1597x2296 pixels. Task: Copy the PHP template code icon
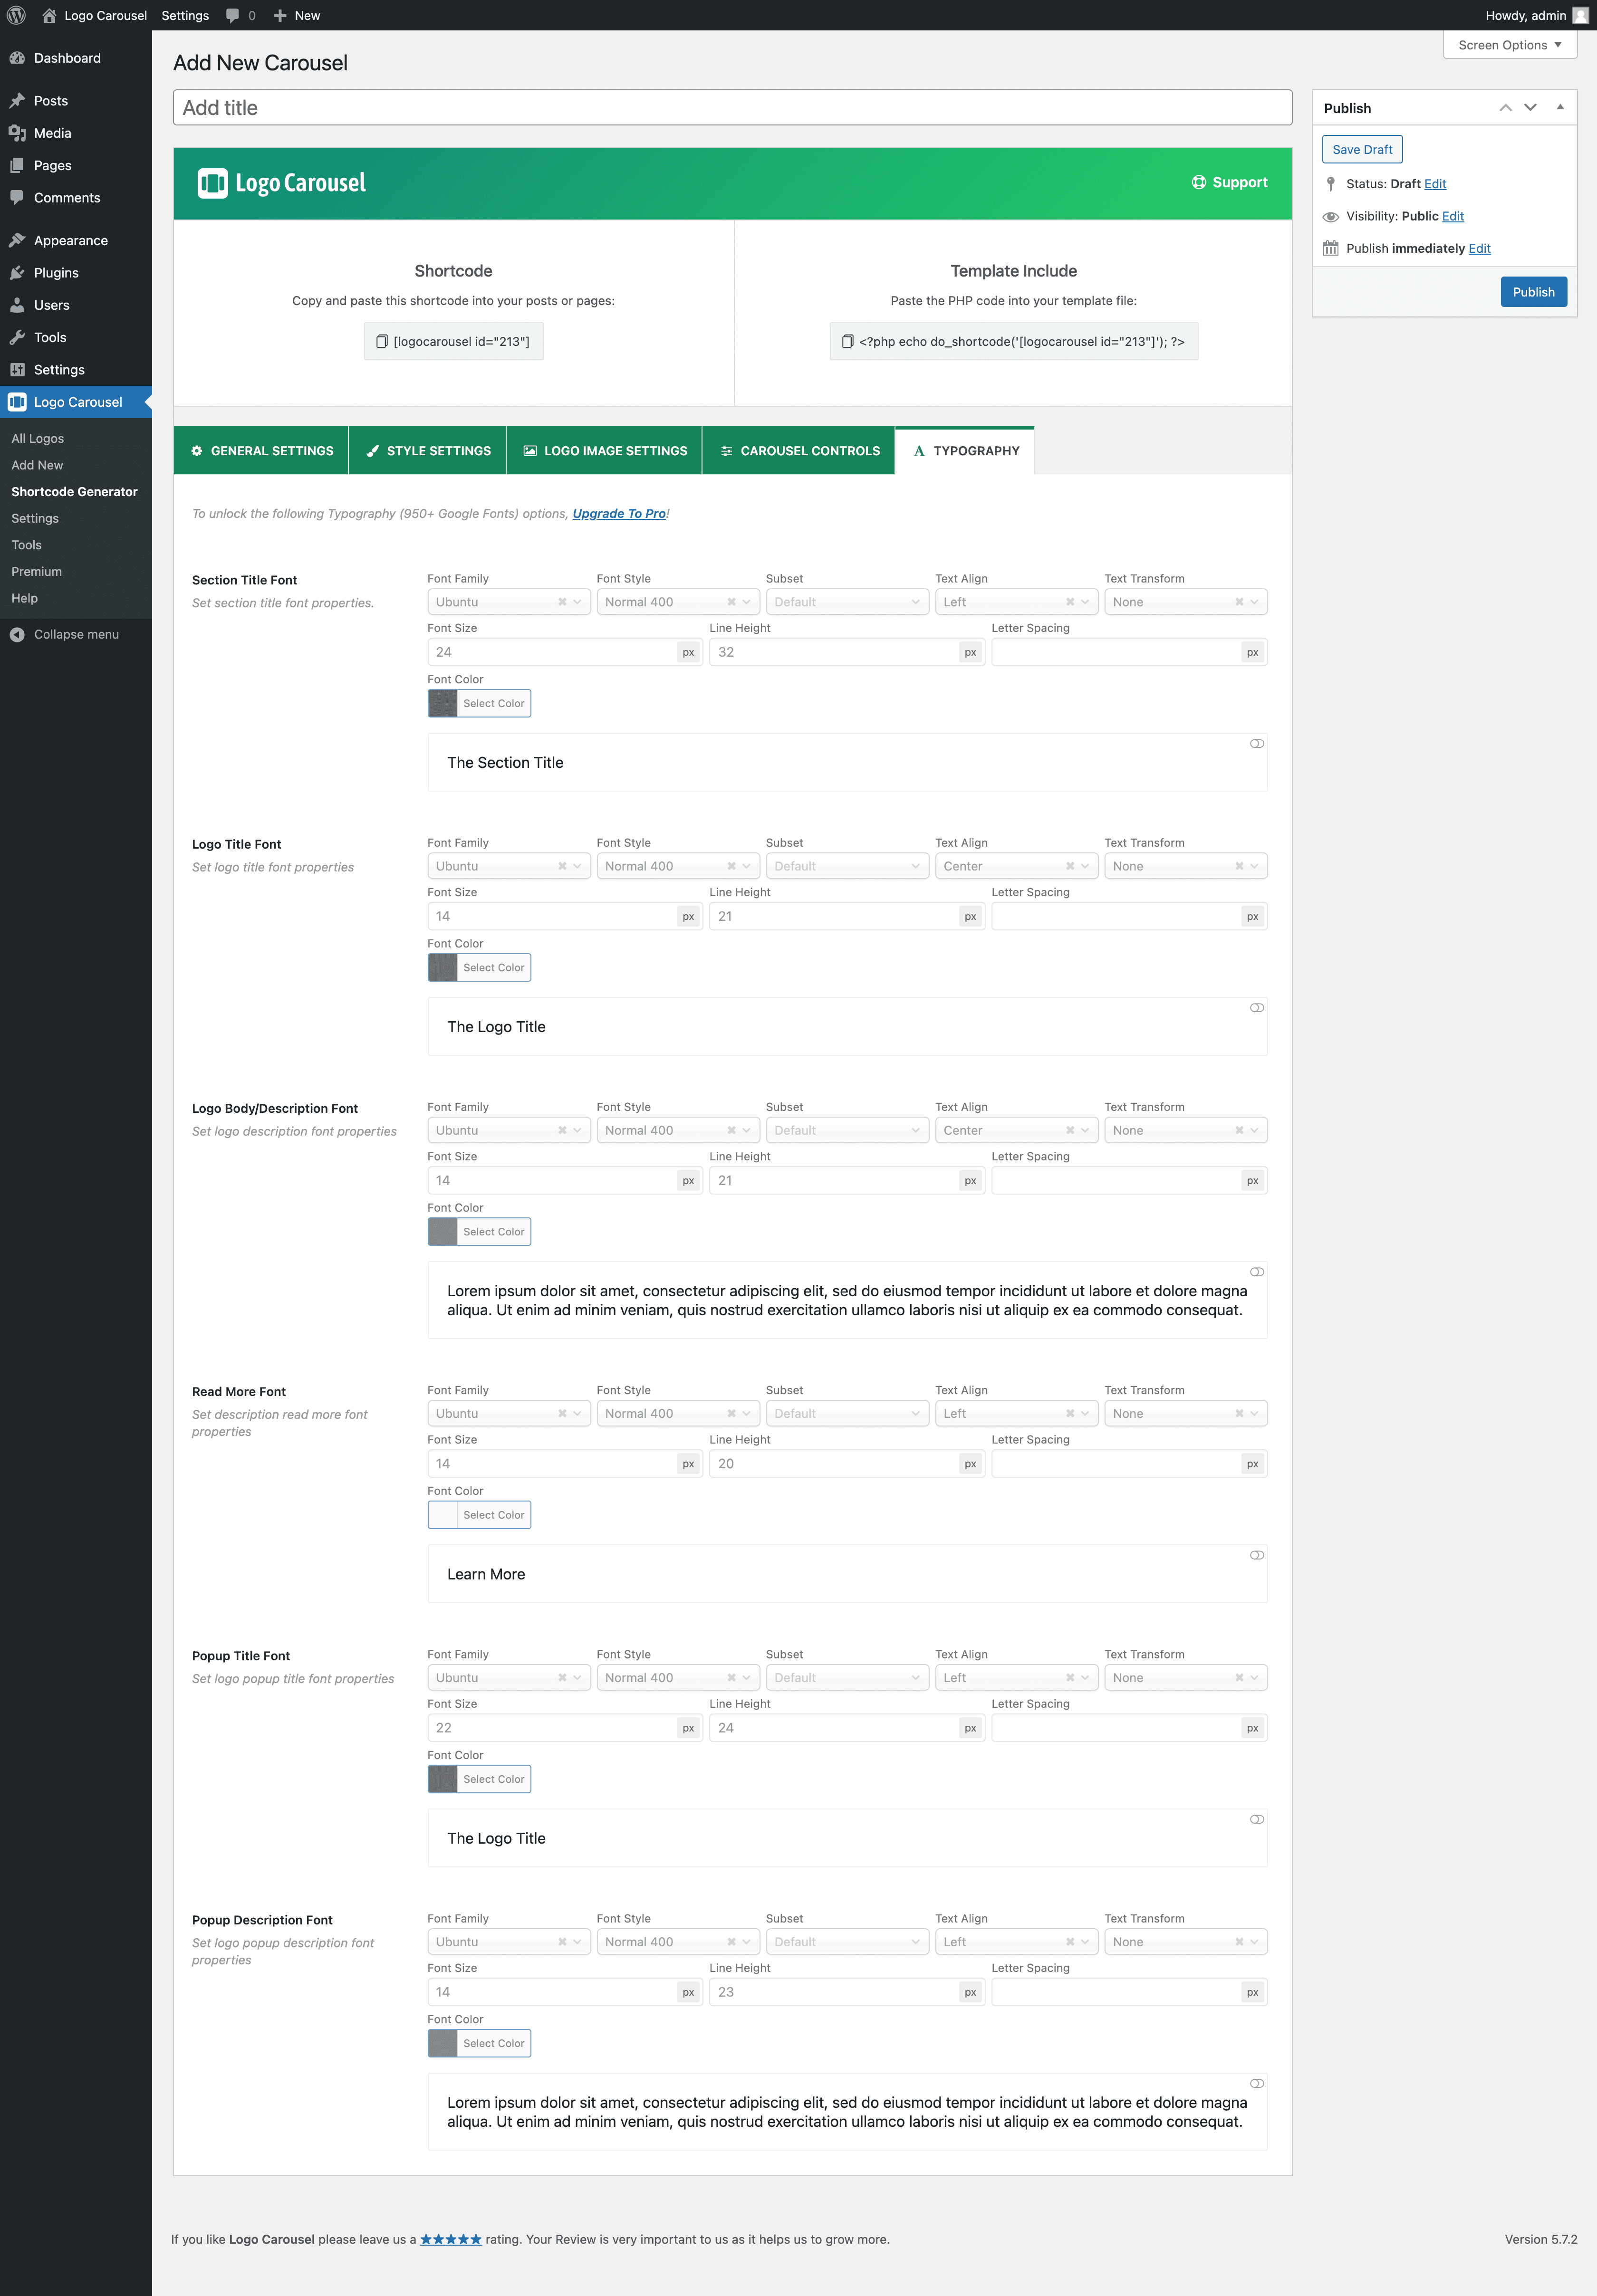[847, 342]
